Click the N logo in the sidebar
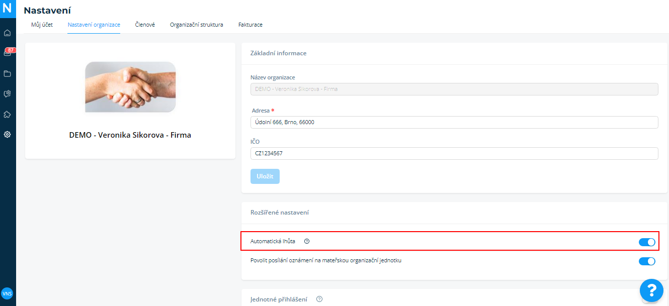 point(7,9)
